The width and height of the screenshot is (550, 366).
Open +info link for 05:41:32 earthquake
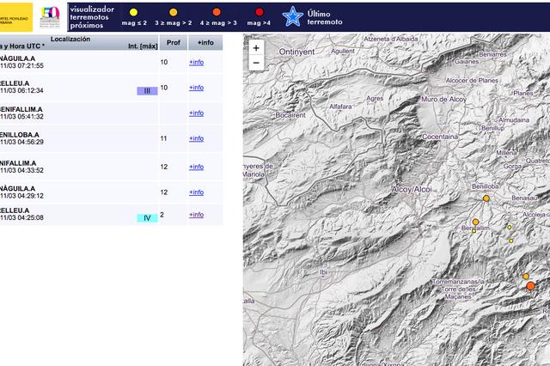click(x=197, y=113)
